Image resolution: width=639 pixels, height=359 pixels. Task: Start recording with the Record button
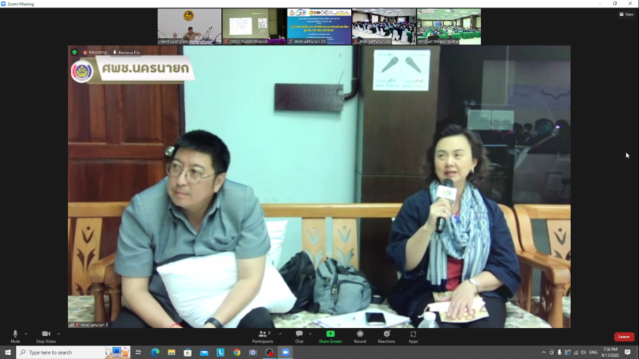tap(360, 336)
